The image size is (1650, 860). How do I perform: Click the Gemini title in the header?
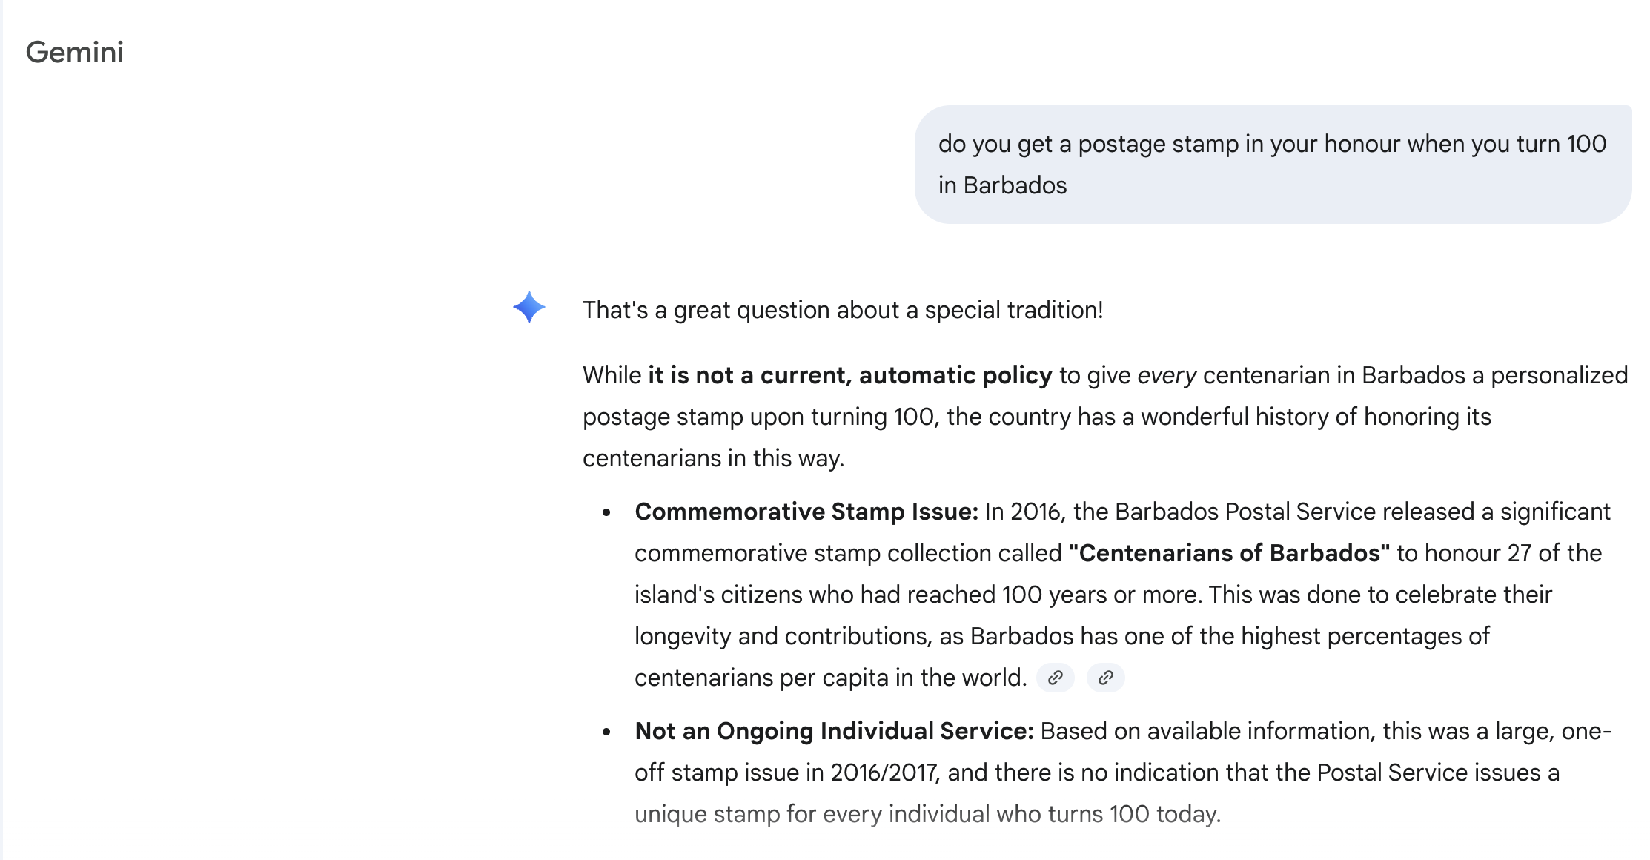(75, 52)
